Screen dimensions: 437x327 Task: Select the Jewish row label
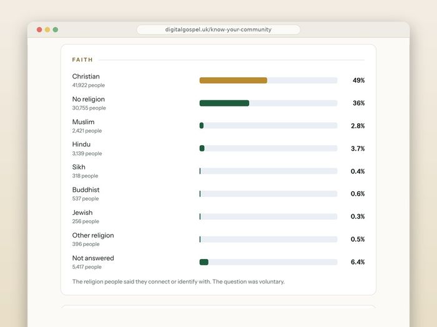click(82, 213)
